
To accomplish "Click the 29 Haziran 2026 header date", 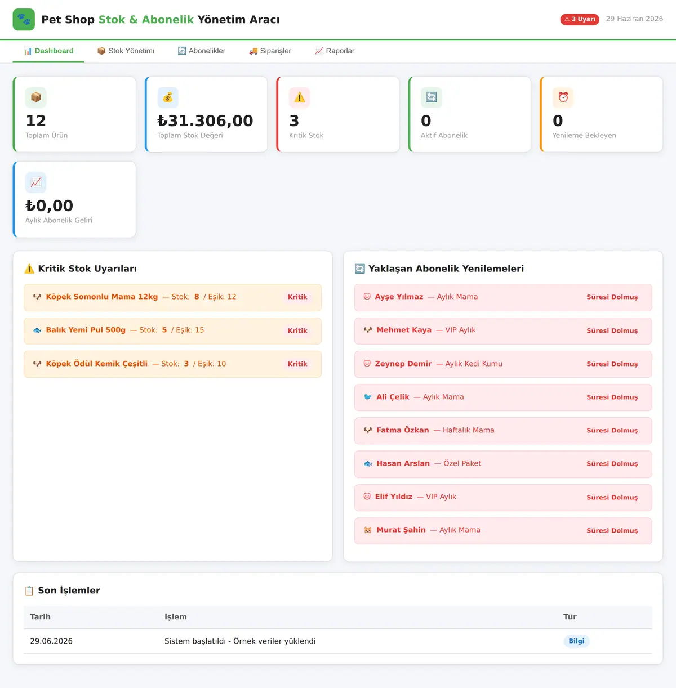I will (x=634, y=19).
